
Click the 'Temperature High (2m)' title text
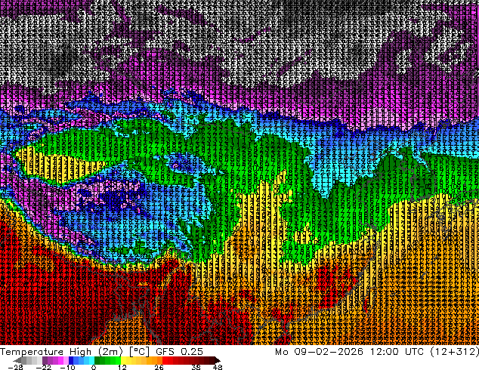pyautogui.click(x=61, y=352)
